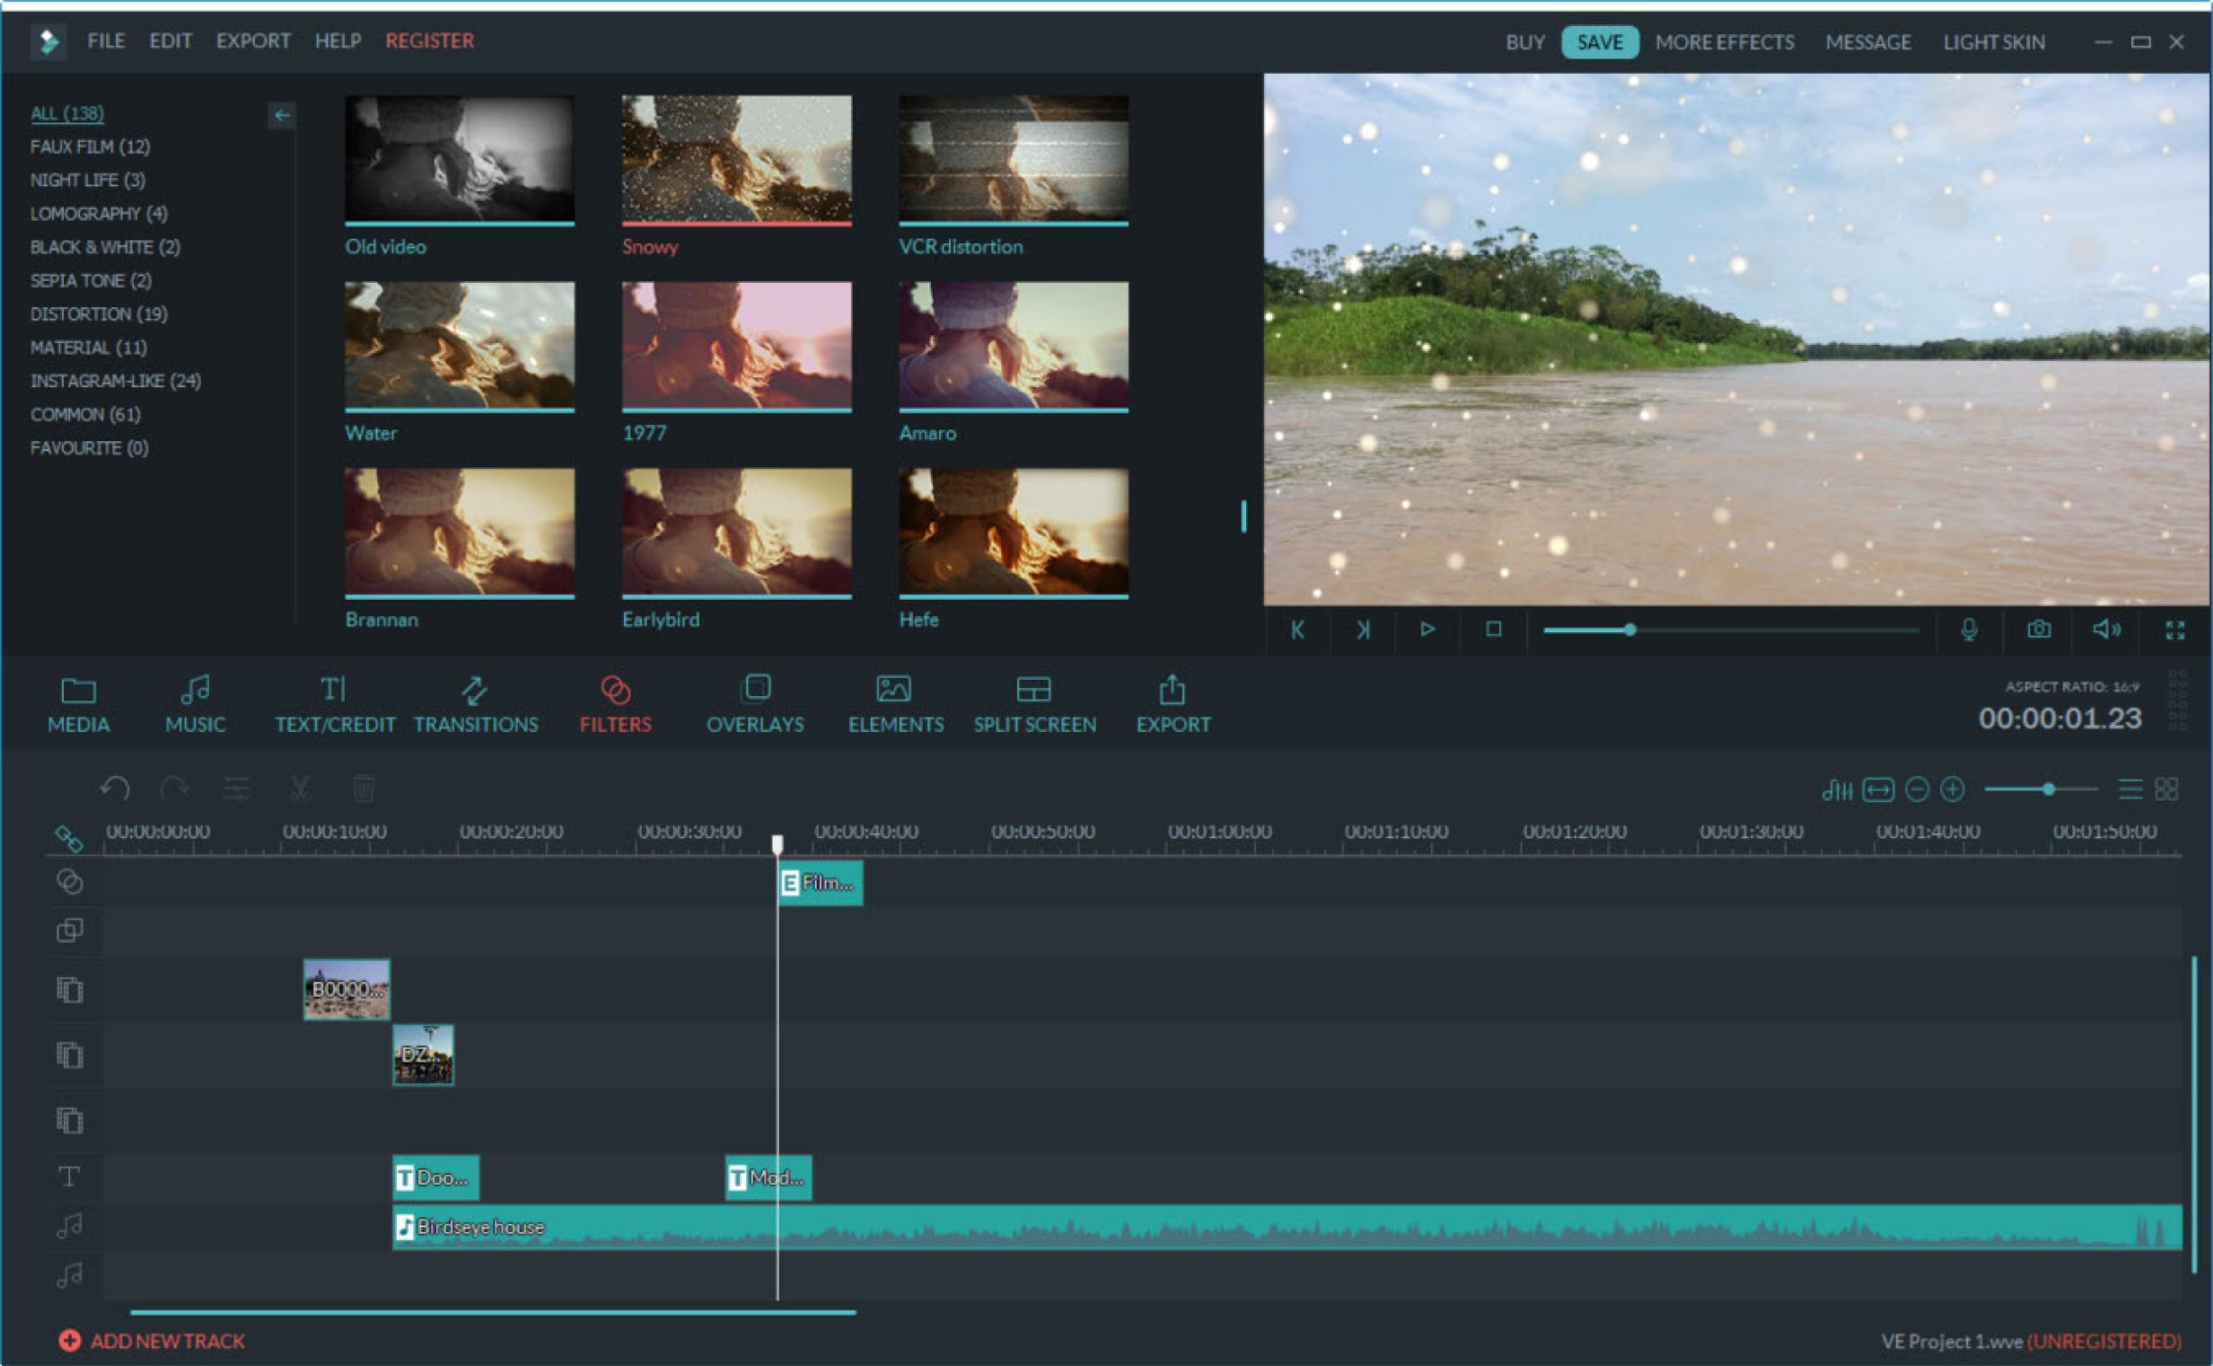Collapse the filter category sidebar arrow
Screen dimensions: 2213x1366
282,114
